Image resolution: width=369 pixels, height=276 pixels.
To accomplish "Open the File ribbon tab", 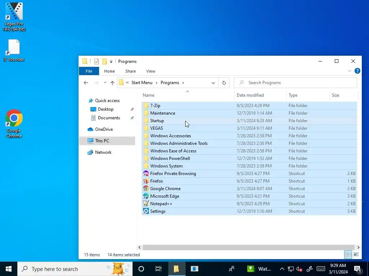I will tap(89, 71).
